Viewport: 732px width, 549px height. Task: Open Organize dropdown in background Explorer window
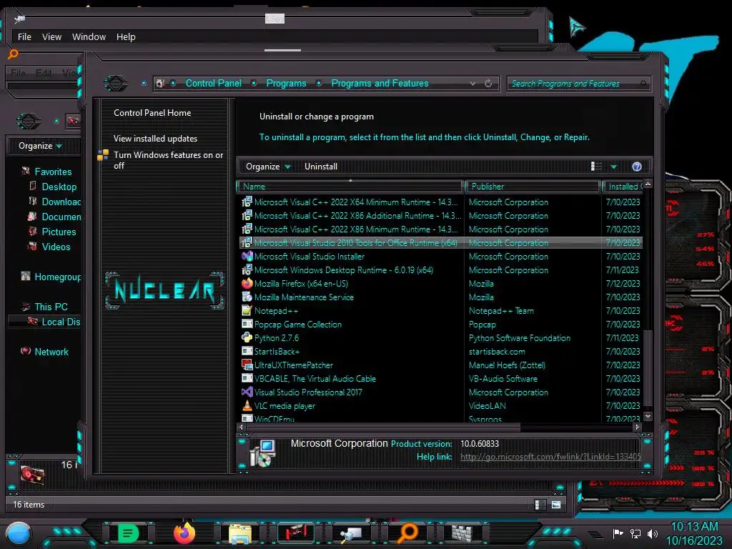40,146
